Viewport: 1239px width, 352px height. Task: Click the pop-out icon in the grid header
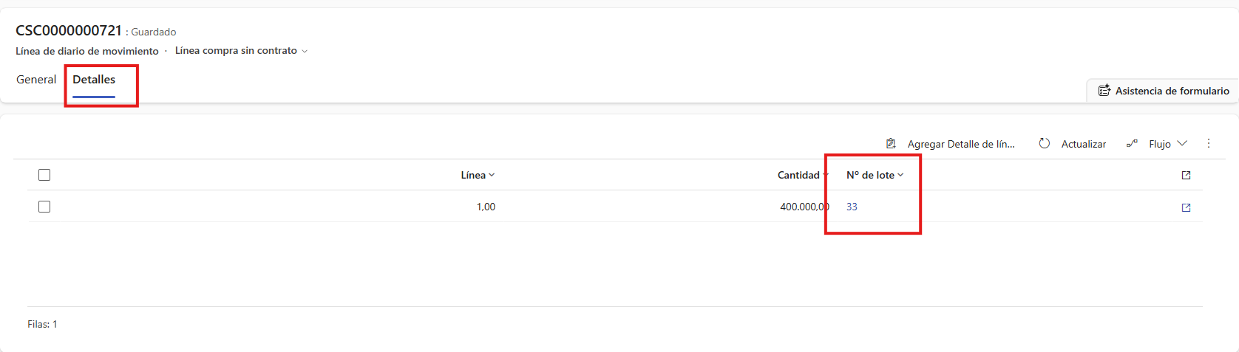(x=1186, y=176)
